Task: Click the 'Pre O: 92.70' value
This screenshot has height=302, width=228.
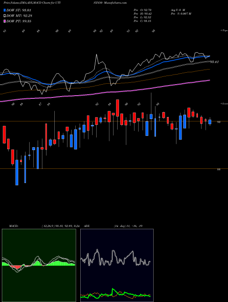Action: click(x=142, y=10)
